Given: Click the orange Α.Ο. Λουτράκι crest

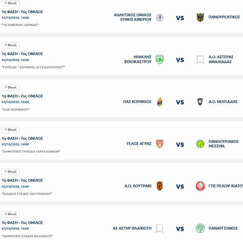Looking at the screenshot, I should pyautogui.click(x=160, y=186).
